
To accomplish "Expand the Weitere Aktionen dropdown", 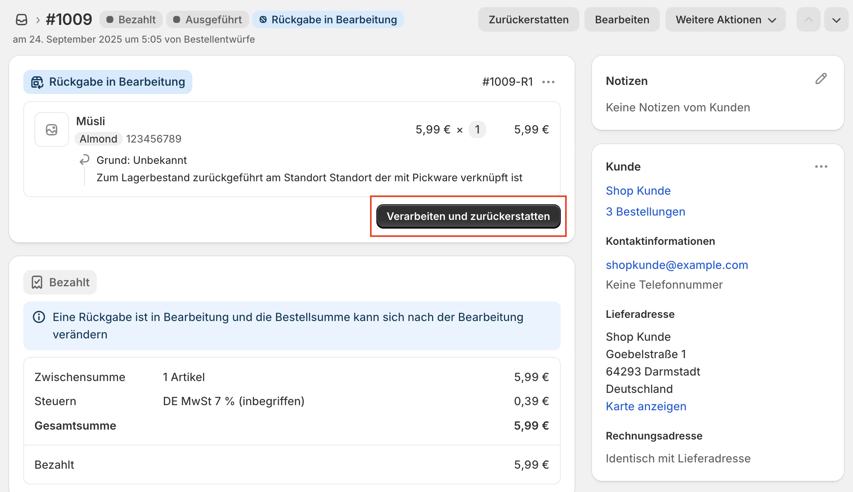I will 725,20.
